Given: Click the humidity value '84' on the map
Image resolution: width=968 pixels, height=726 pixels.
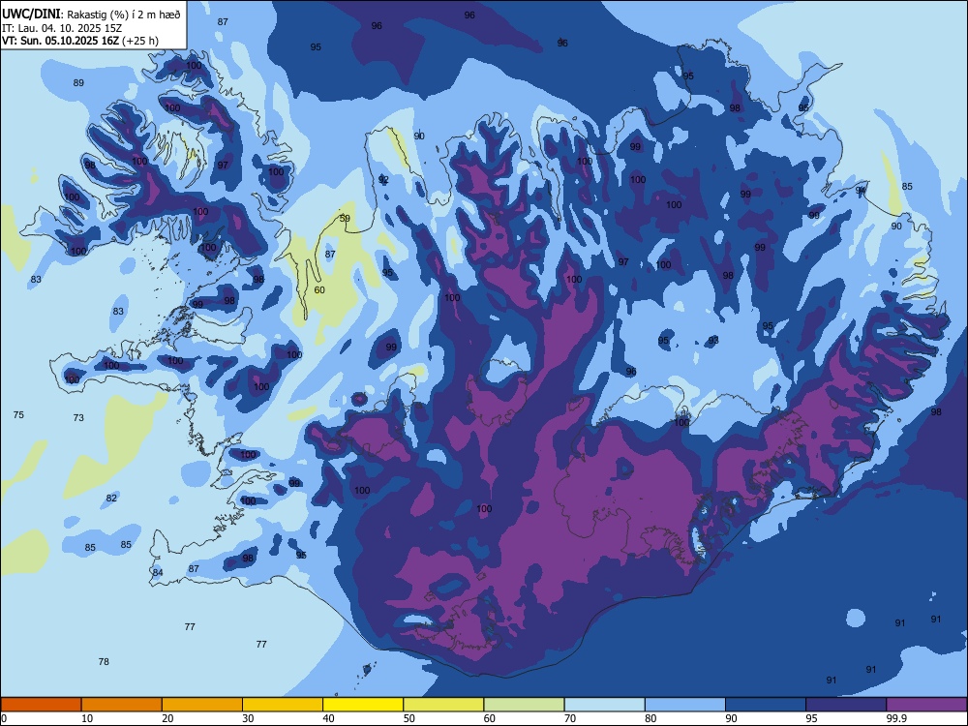Looking at the screenshot, I should [158, 572].
